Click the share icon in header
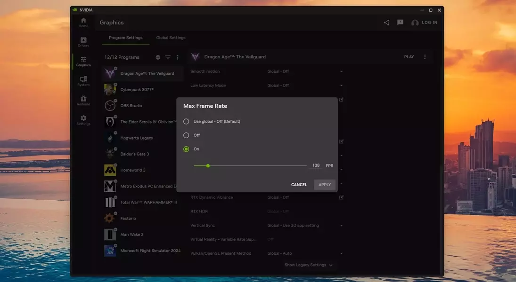The width and height of the screenshot is (516, 282). coord(386,23)
